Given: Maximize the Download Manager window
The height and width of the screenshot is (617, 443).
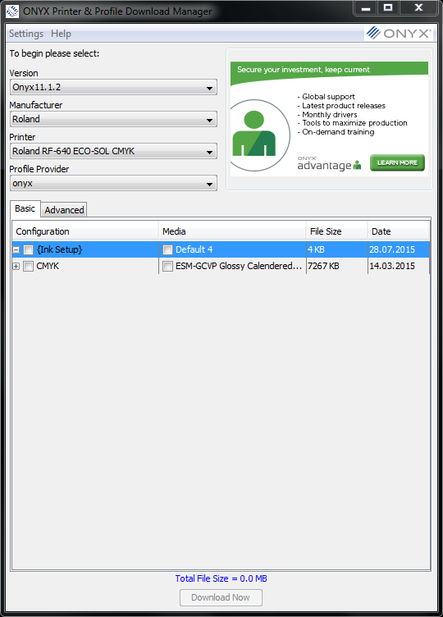Looking at the screenshot, I should click(x=388, y=8).
